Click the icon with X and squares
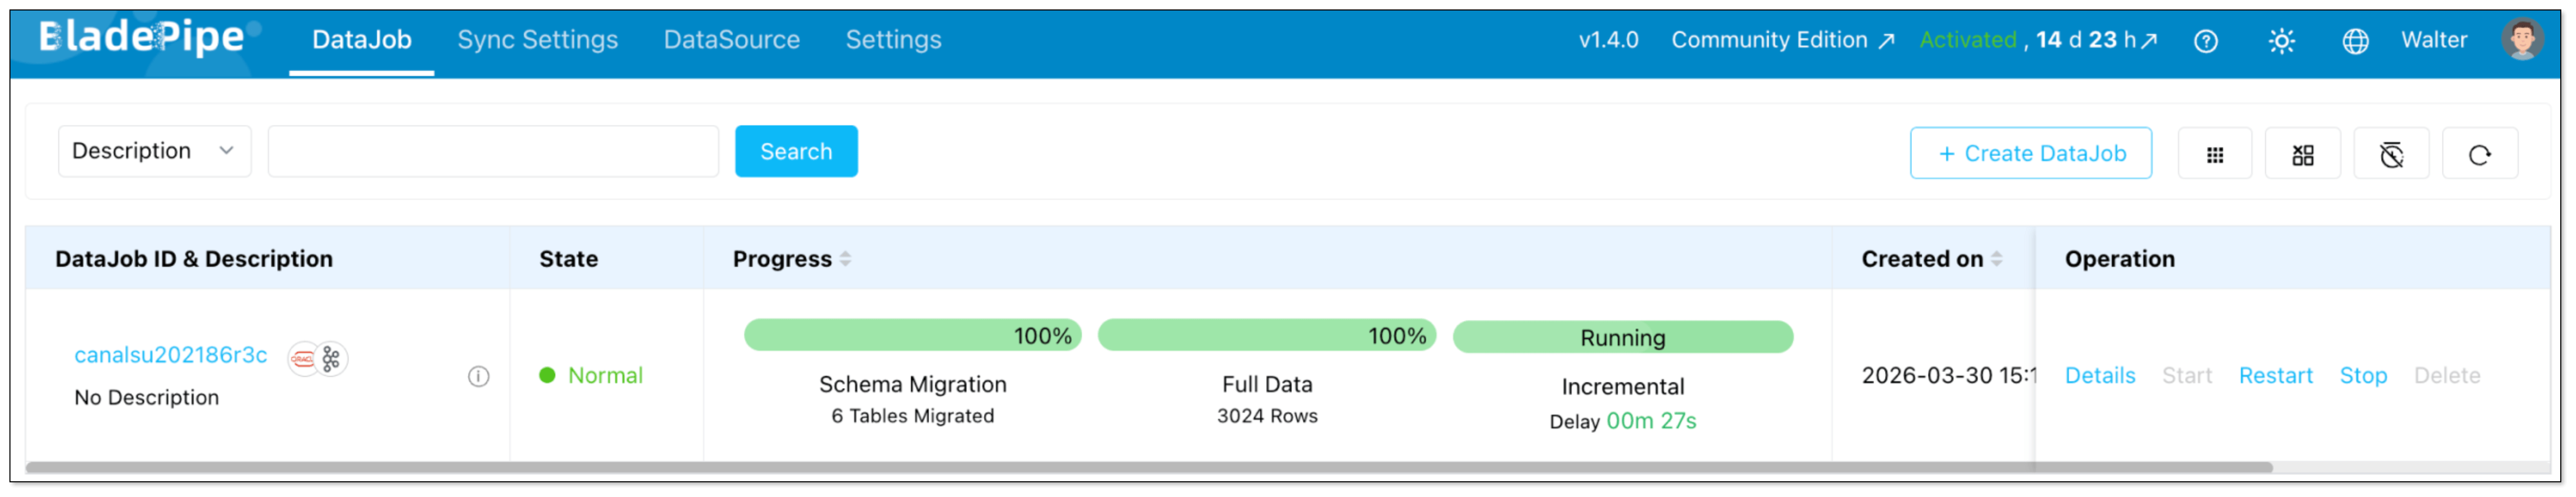Image resolution: width=2576 pixels, height=497 pixels. tap(2302, 154)
